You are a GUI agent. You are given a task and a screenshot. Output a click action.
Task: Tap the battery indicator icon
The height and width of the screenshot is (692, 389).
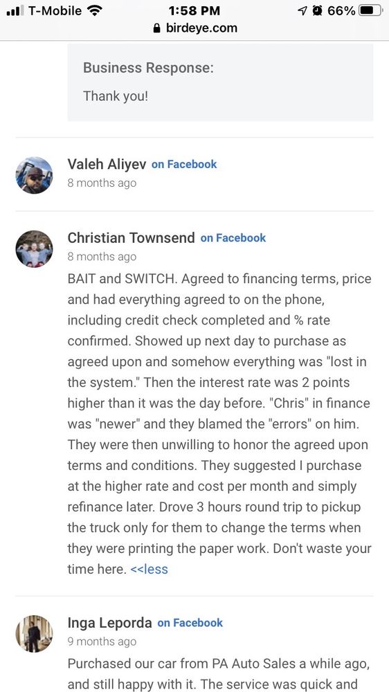[370, 10]
